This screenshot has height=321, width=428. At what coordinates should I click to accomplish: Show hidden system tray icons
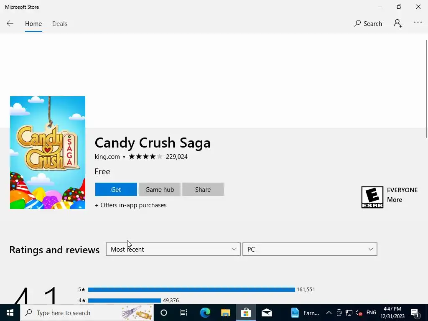(329, 313)
